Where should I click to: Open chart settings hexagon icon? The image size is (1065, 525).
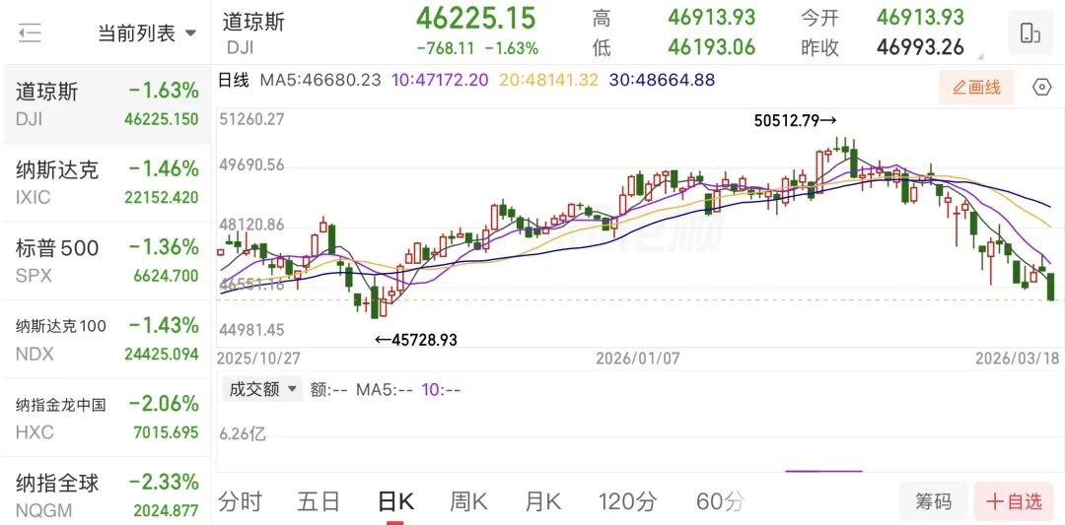point(1041,88)
